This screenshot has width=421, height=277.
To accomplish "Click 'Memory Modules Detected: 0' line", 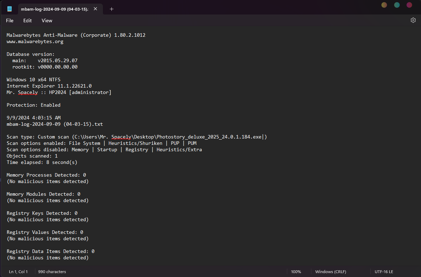I will click(x=44, y=194).
